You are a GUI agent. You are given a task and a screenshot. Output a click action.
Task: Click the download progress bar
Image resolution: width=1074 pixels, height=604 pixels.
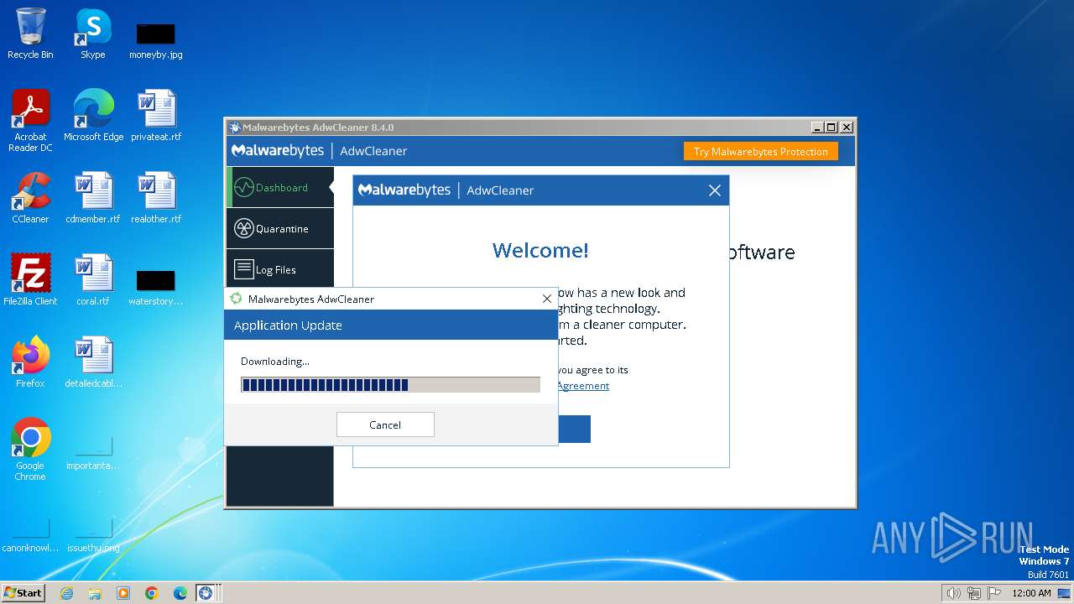point(390,385)
